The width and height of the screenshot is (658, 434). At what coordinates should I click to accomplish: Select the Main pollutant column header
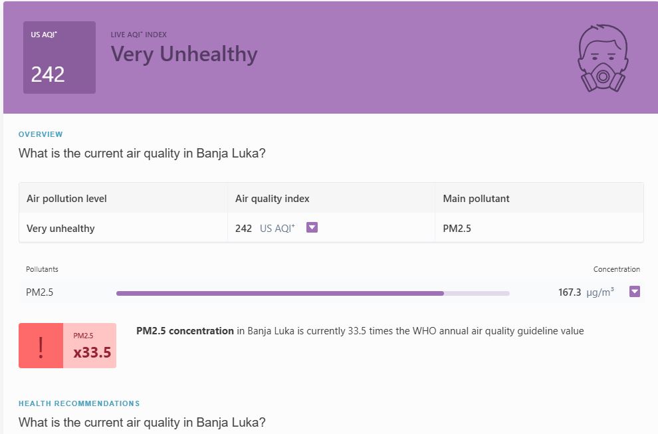476,199
